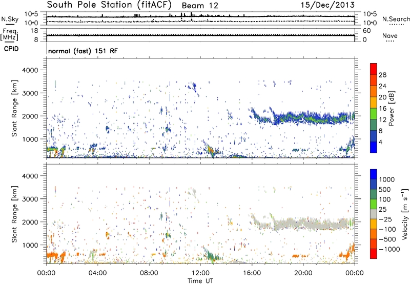Click the '4000' tick of the power panel
The height and width of the screenshot is (284, 410).
click(x=30, y=70)
